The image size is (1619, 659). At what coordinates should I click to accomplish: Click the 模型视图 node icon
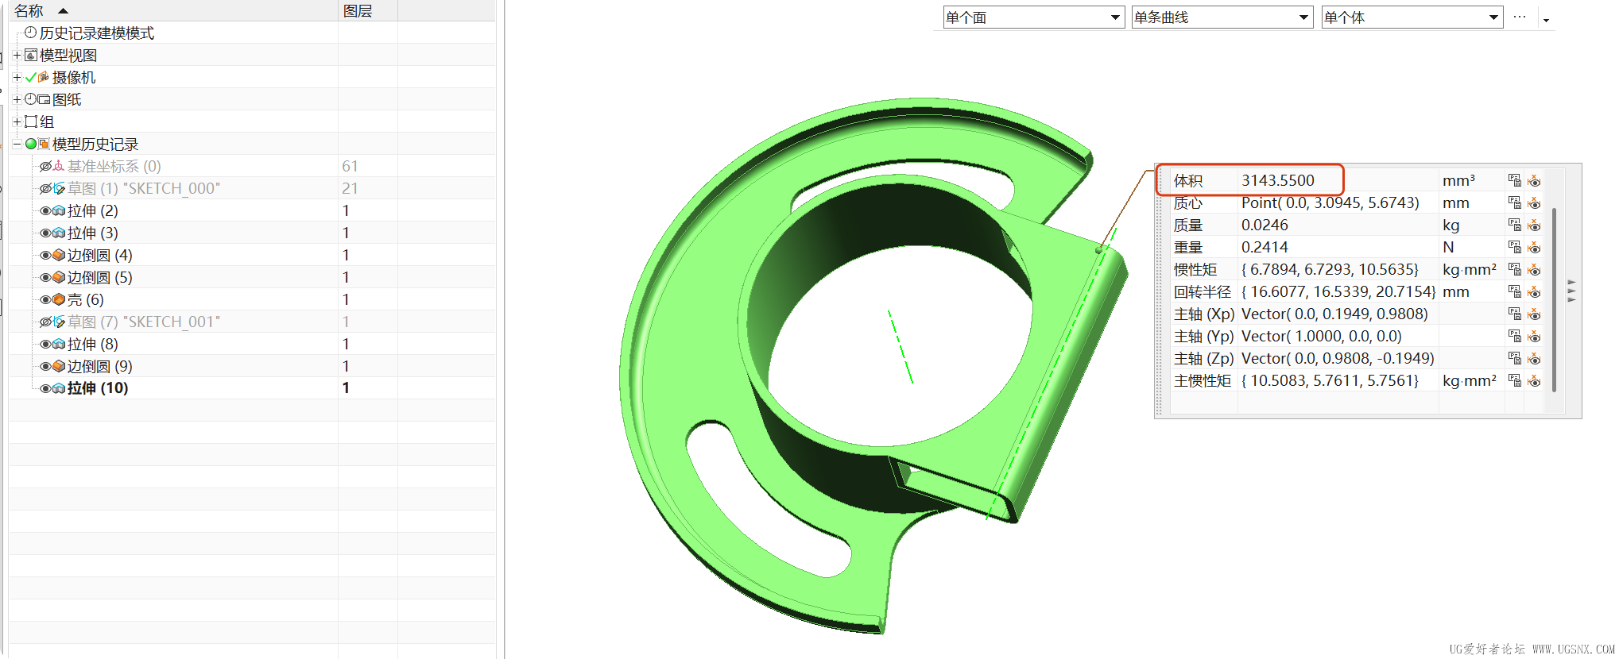click(31, 55)
